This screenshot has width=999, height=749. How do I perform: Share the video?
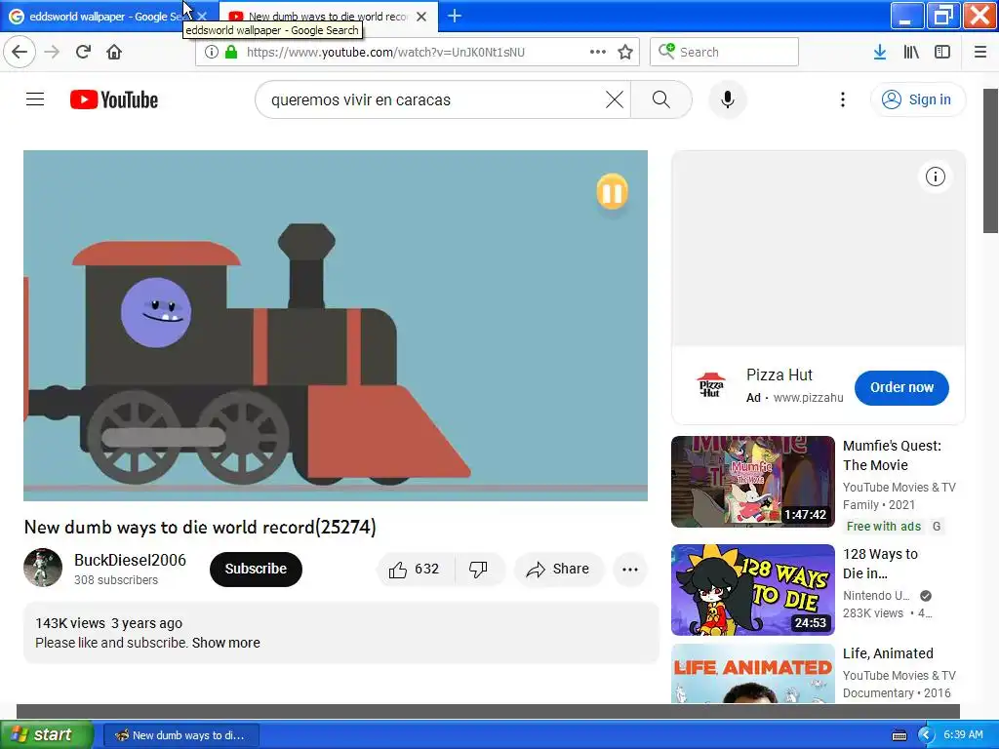click(x=558, y=569)
